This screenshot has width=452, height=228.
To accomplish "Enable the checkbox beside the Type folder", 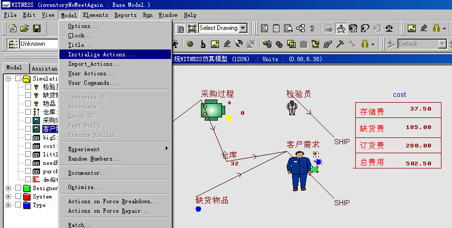I will (x=18, y=205).
